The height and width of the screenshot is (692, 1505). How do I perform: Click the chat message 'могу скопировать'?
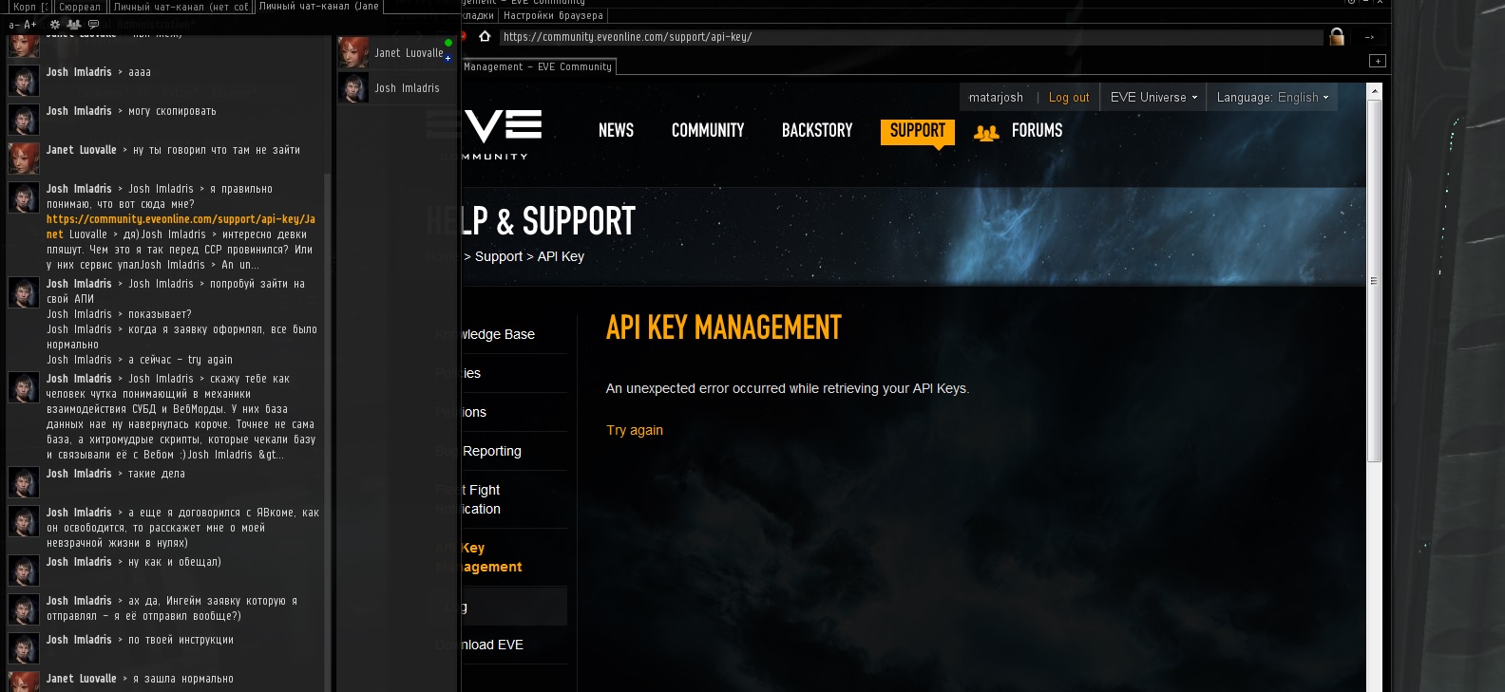coord(172,111)
